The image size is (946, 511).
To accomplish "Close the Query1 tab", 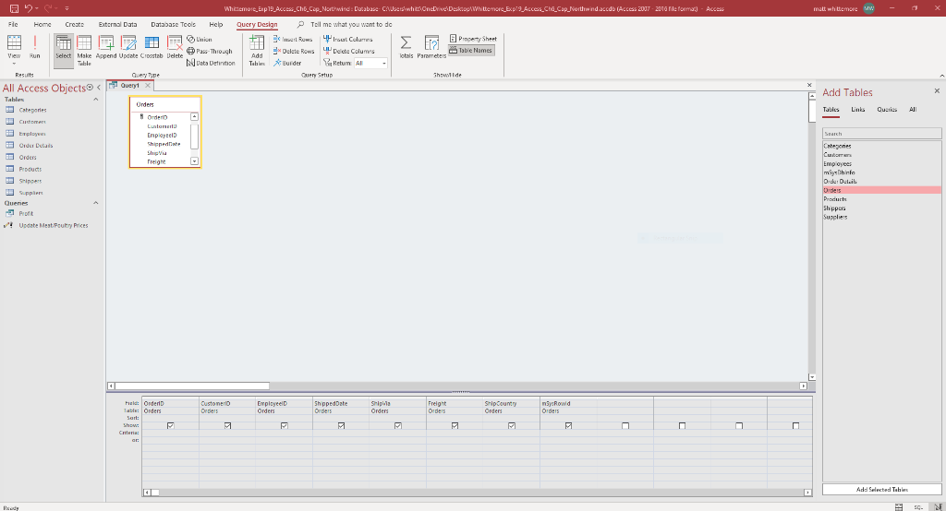I will pos(147,86).
